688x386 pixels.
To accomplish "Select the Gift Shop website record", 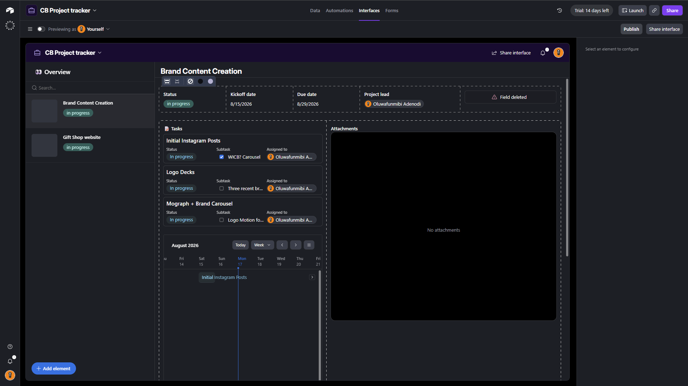I will (90, 145).
